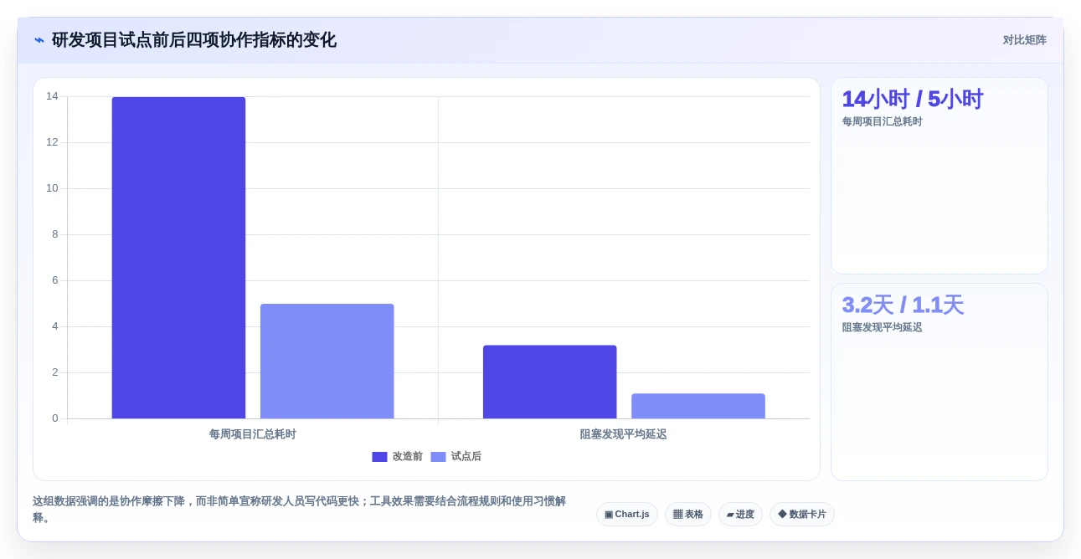
Task: Click the 改造前 bar for 每周项目汇总耗时
Action: tap(178, 258)
